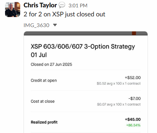157x133 pixels.
Task: Click the IMG_3630 file name
Action: [36, 25]
